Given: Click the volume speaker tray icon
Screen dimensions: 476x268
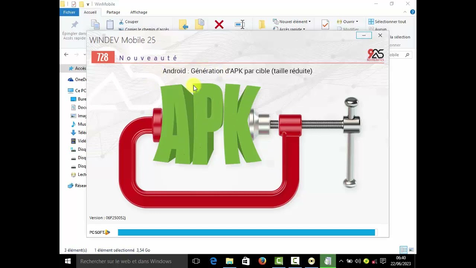Looking at the screenshot, I should click(358, 261).
